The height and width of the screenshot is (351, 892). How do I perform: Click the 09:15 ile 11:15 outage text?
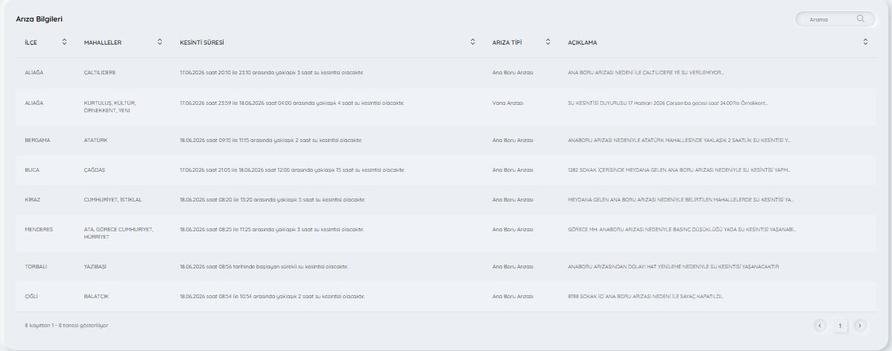(271, 141)
